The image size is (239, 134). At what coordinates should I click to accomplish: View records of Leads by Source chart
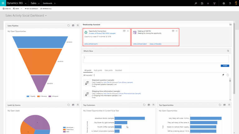pos(73,105)
